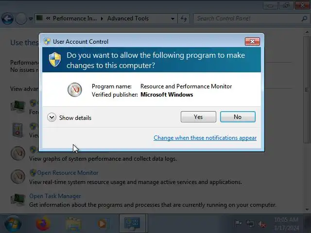Viewport: 311px width, 233px height.
Task: Click the Action Center flag tray icon
Action: (x=238, y=224)
